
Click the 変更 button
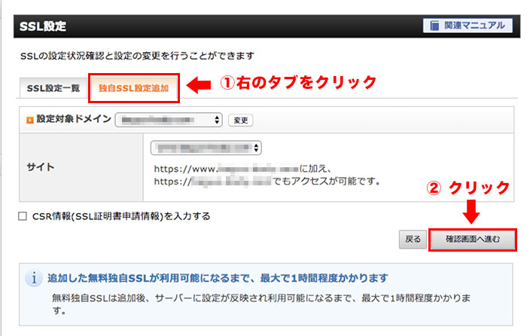coord(241,120)
